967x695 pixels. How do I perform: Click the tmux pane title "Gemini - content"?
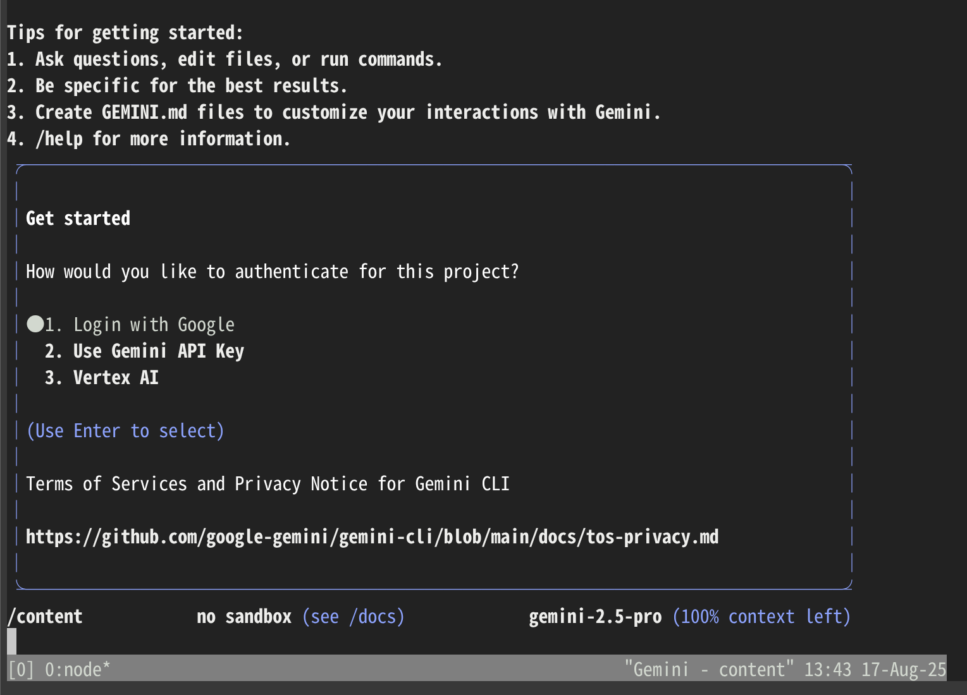point(709,670)
